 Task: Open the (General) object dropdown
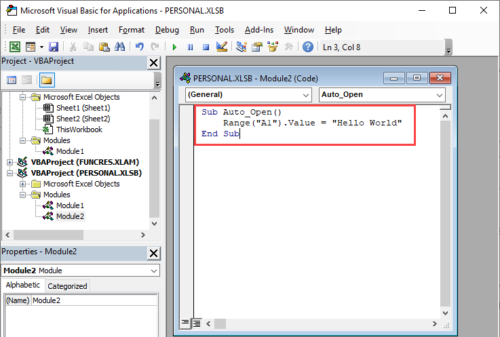pos(248,95)
